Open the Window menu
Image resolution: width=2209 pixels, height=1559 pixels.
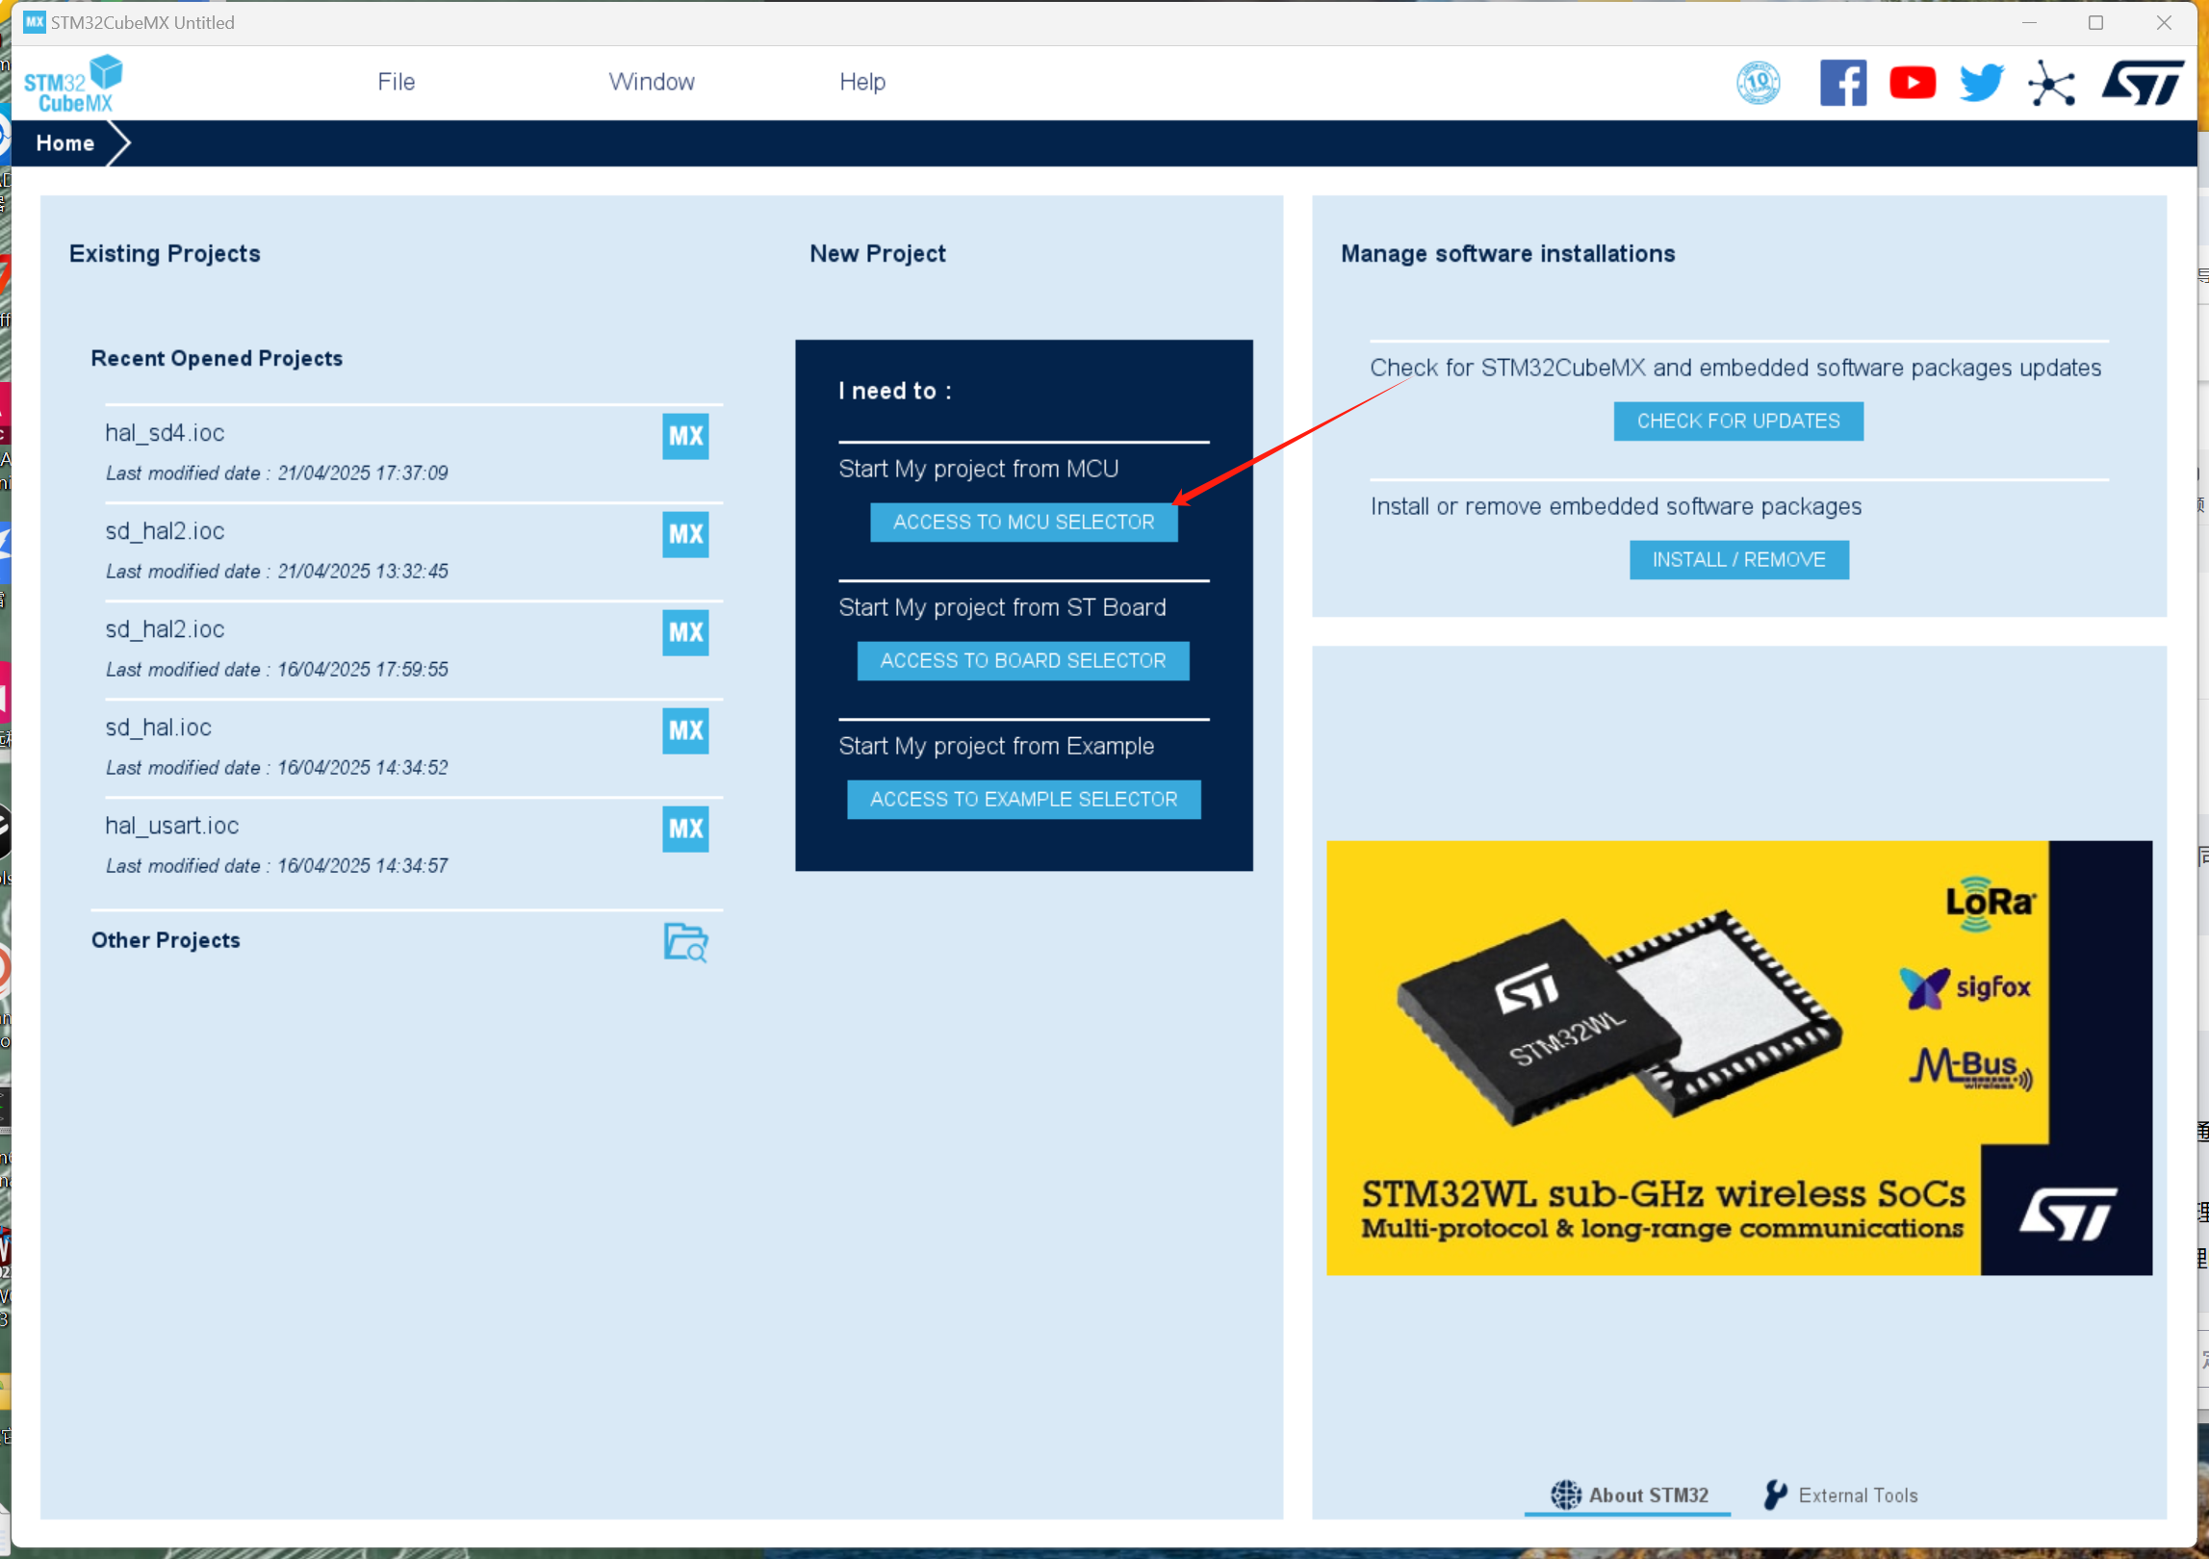(652, 82)
